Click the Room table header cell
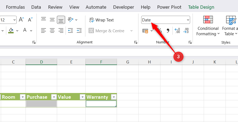Image resolution: width=238 pixels, height=122 pixels. (13, 97)
